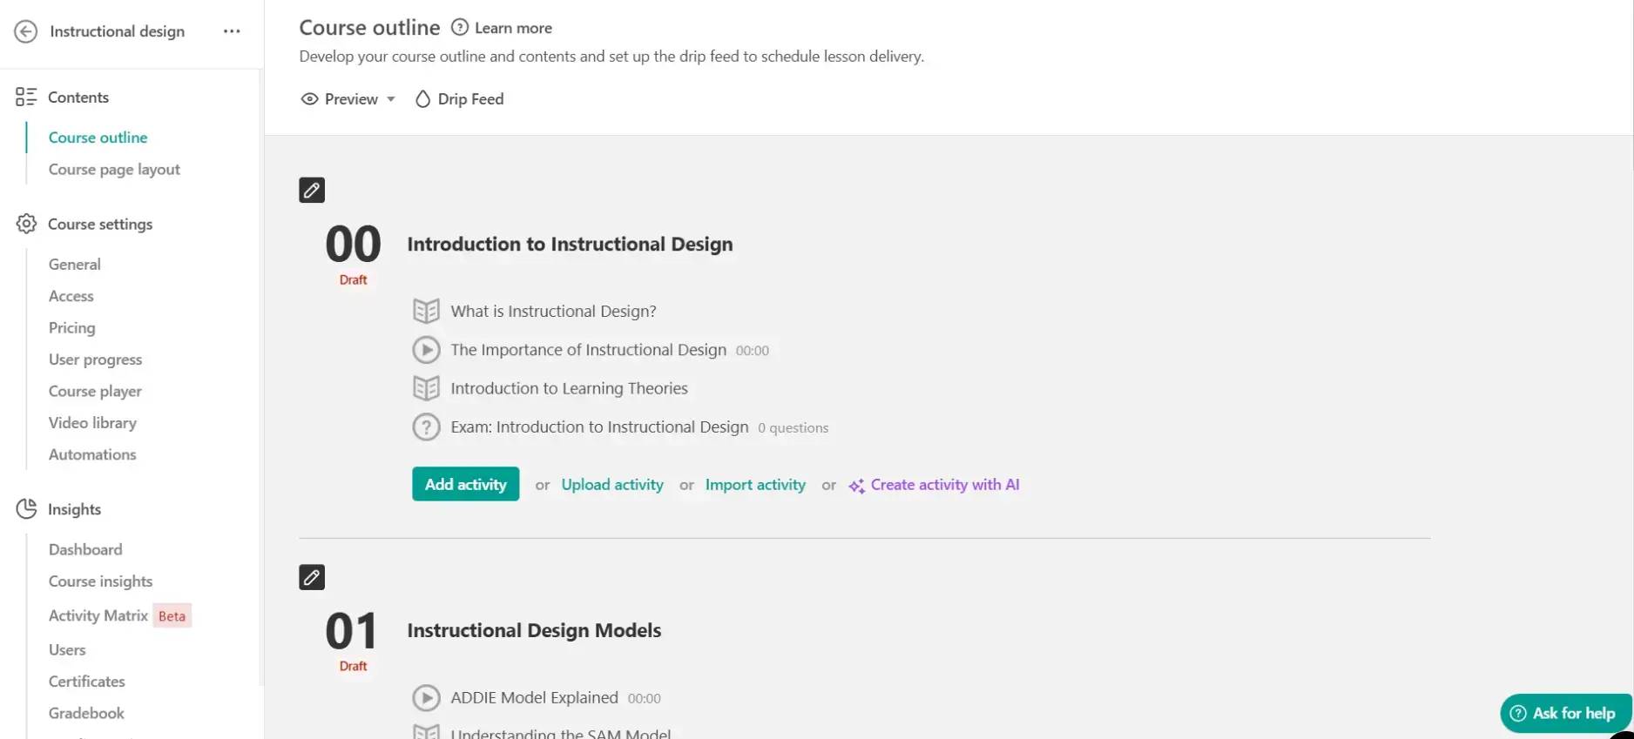1634x739 pixels.
Task: Open Activity Matrix Beta
Action: coord(119,615)
